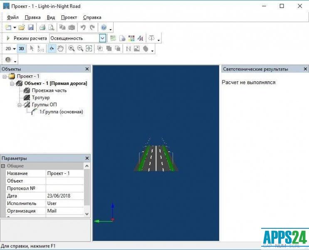Click the Параметры scrollbar down arrow

pos(87,214)
